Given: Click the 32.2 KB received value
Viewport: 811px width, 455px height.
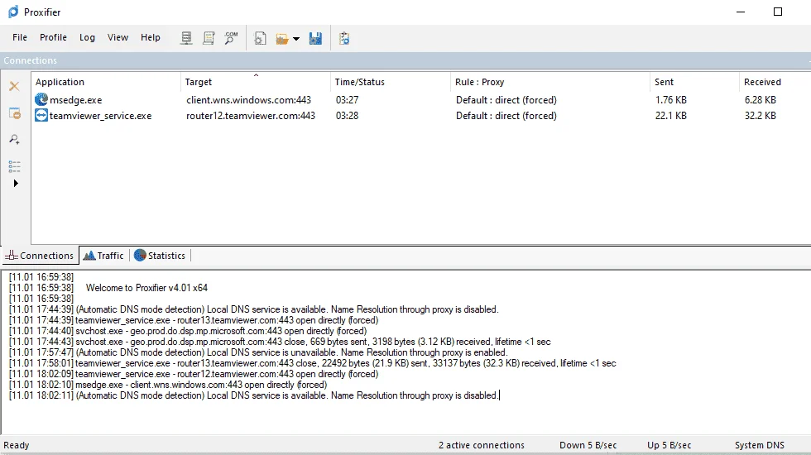Looking at the screenshot, I should [x=761, y=115].
